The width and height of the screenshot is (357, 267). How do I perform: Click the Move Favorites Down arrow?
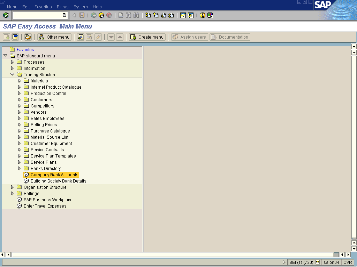point(111,37)
